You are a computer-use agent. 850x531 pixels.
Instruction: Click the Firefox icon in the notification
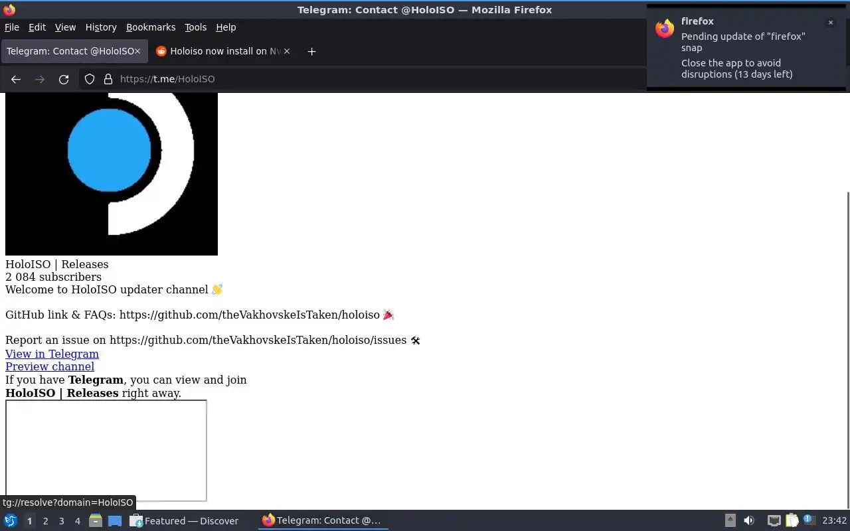pyautogui.click(x=665, y=29)
